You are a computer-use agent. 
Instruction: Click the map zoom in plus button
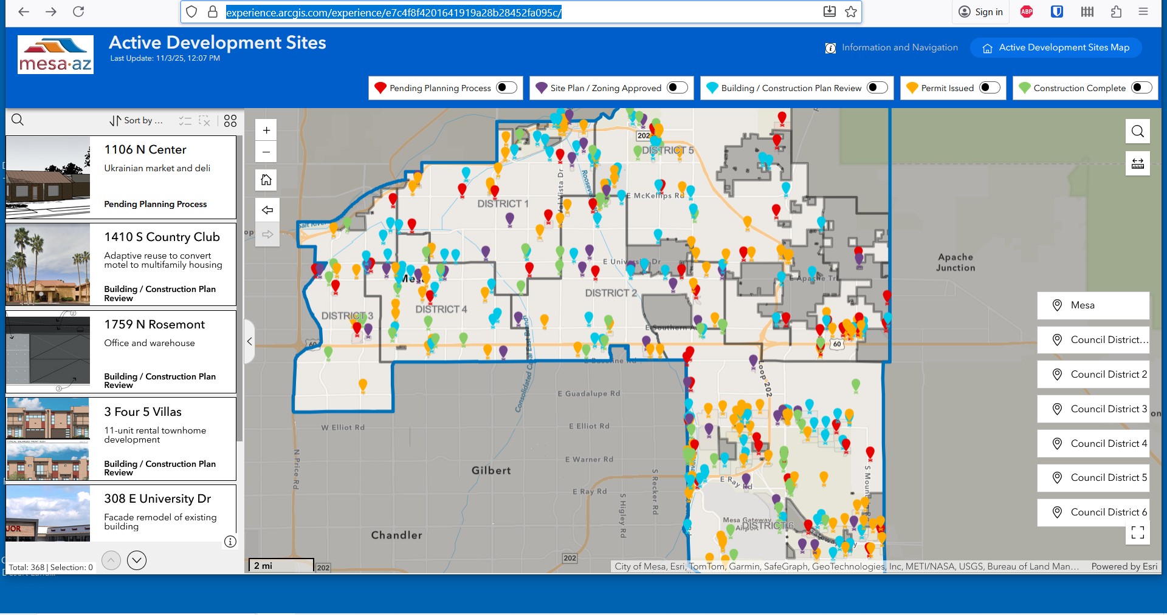click(x=266, y=131)
